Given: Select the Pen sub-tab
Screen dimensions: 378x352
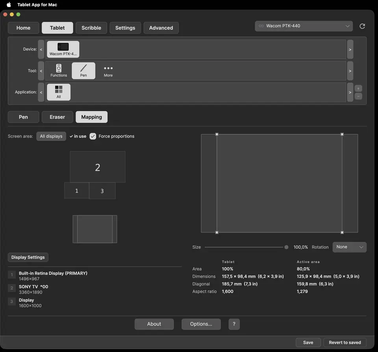Looking at the screenshot, I should coord(23,117).
